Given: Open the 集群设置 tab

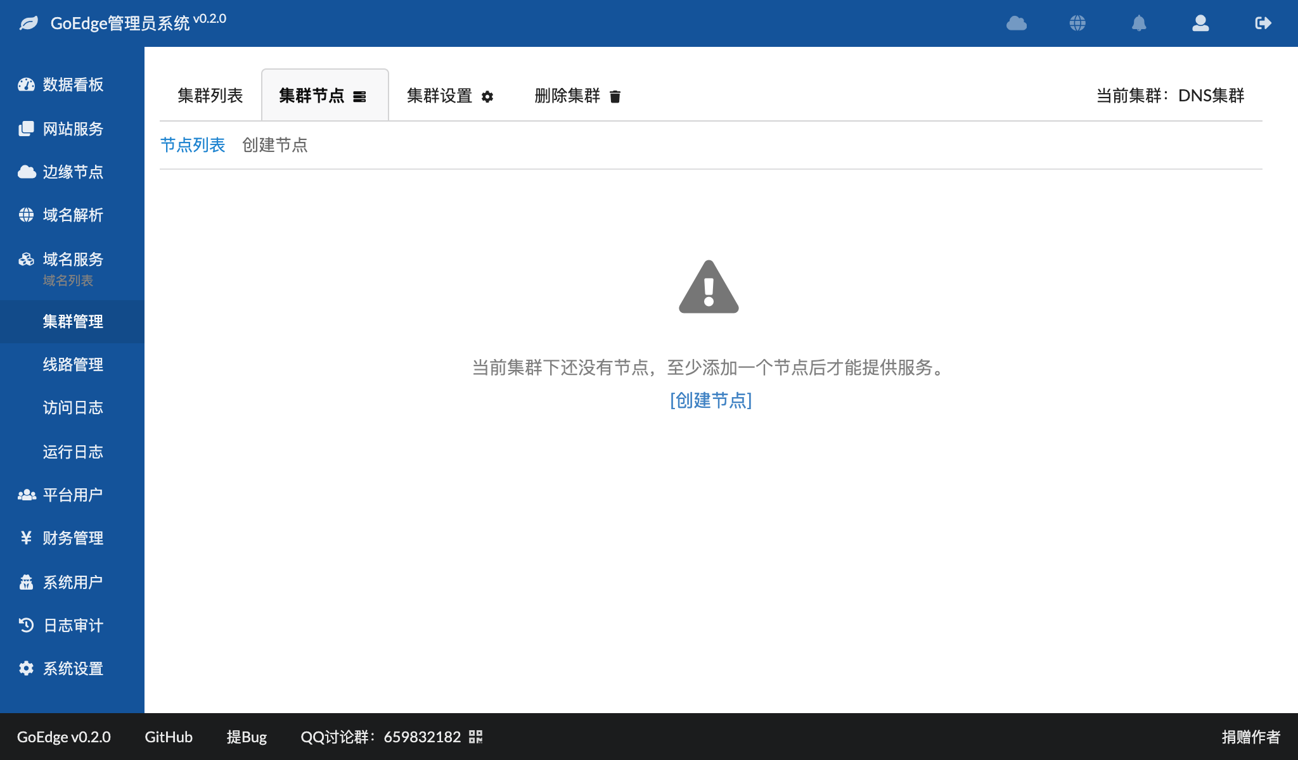Looking at the screenshot, I should (x=450, y=96).
